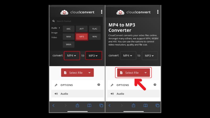This screenshot has height=118, width=210.
Task: Select the Video category in format list
Action: click(54, 37)
